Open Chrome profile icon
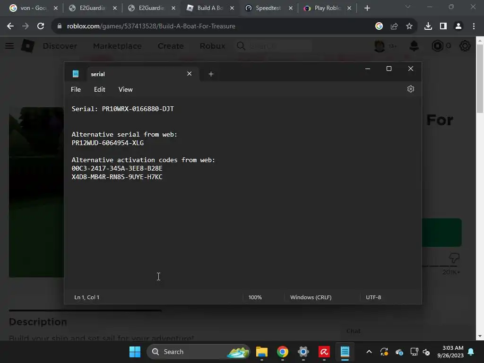Image resolution: width=484 pixels, height=363 pixels. pos(458,26)
